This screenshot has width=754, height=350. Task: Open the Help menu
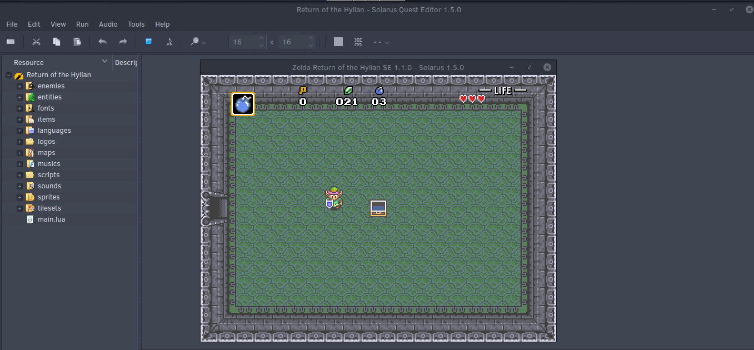pyautogui.click(x=162, y=24)
